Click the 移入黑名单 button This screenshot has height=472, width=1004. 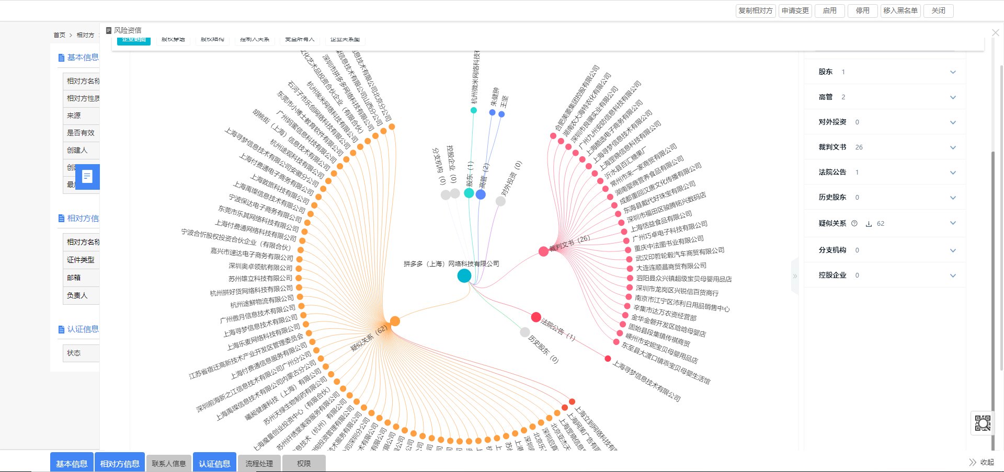tap(900, 10)
